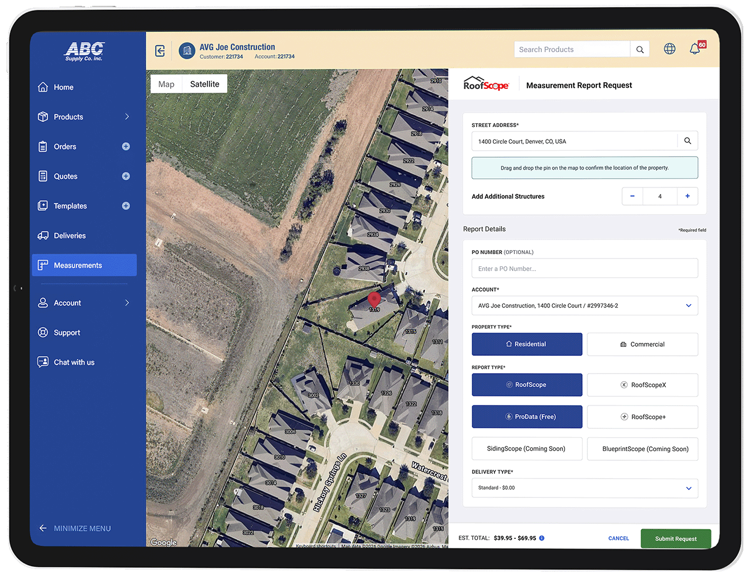Select the Measurements sidebar item

tap(84, 265)
